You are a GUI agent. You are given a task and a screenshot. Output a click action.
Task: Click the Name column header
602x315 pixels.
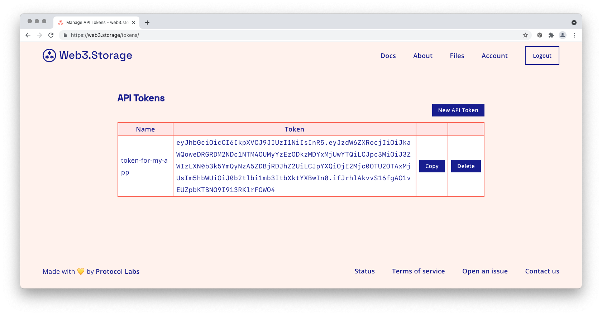(145, 129)
